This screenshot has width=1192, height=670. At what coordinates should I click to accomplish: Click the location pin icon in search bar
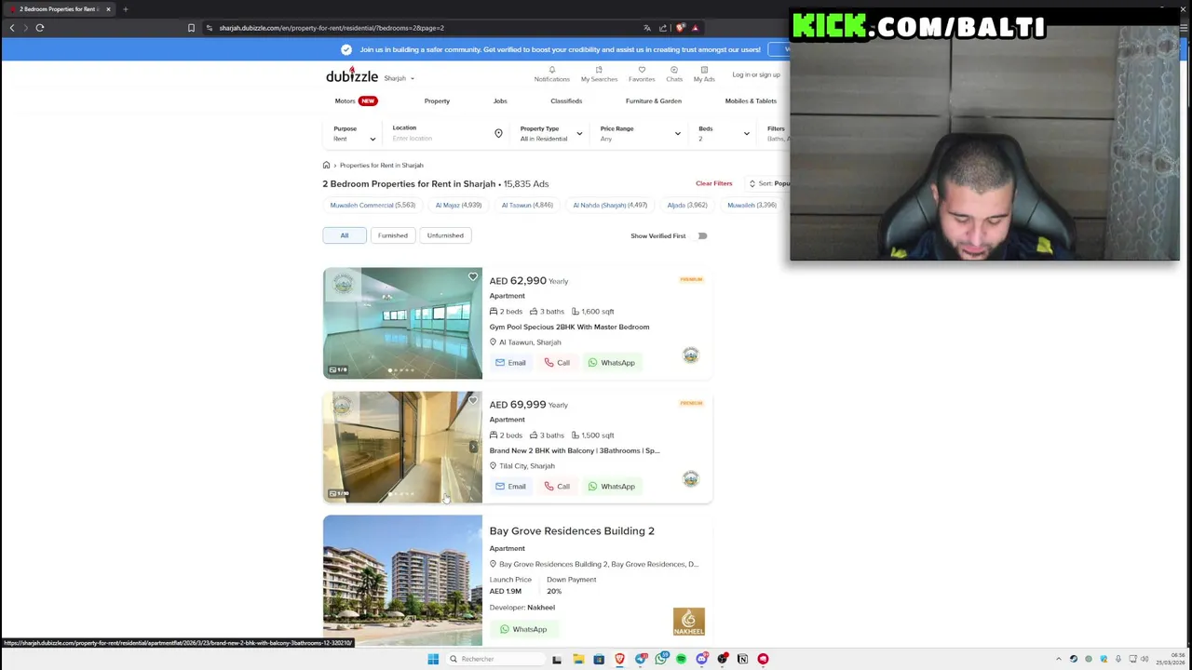(498, 134)
